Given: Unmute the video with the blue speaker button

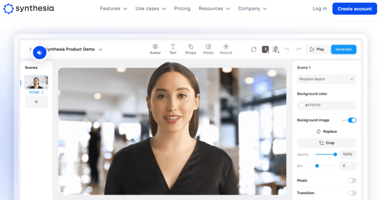Looking at the screenshot, I should click(x=40, y=52).
